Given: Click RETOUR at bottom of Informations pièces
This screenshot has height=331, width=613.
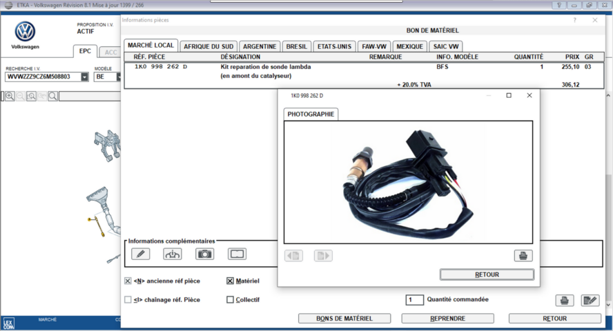Looking at the screenshot, I should (555, 319).
